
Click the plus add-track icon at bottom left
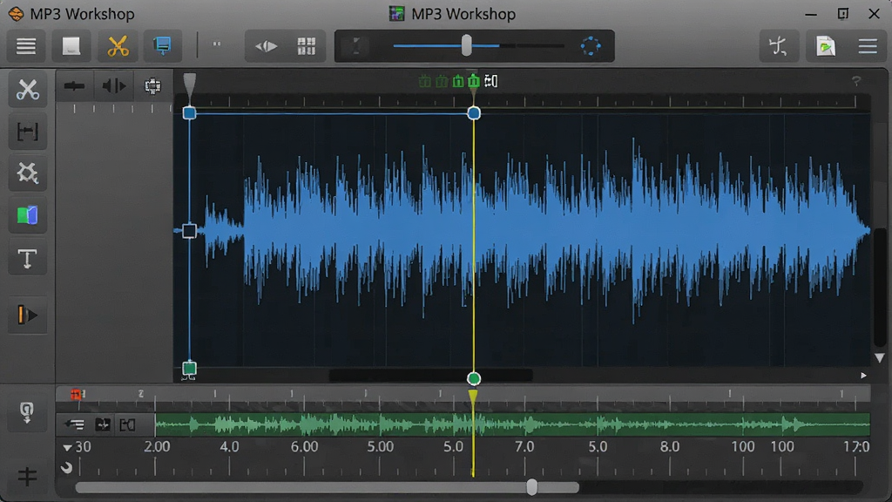[27, 477]
